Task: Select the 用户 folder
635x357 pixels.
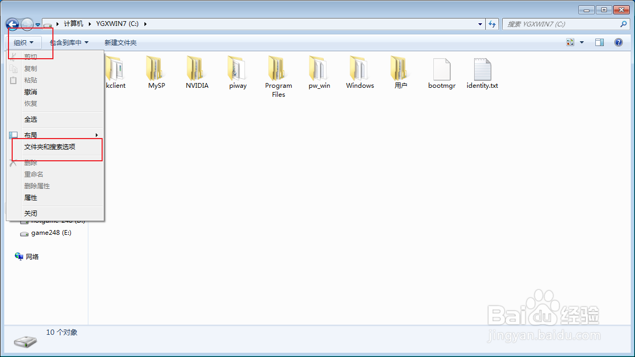Action: [x=401, y=72]
